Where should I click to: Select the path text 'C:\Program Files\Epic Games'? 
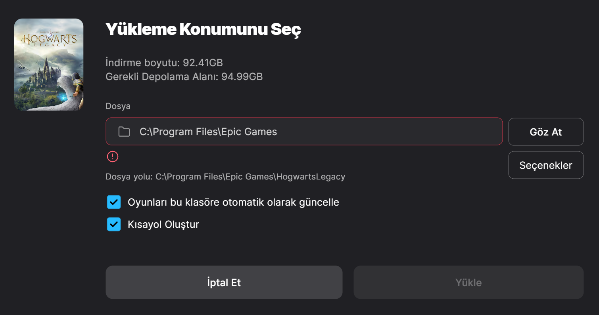coord(208,131)
